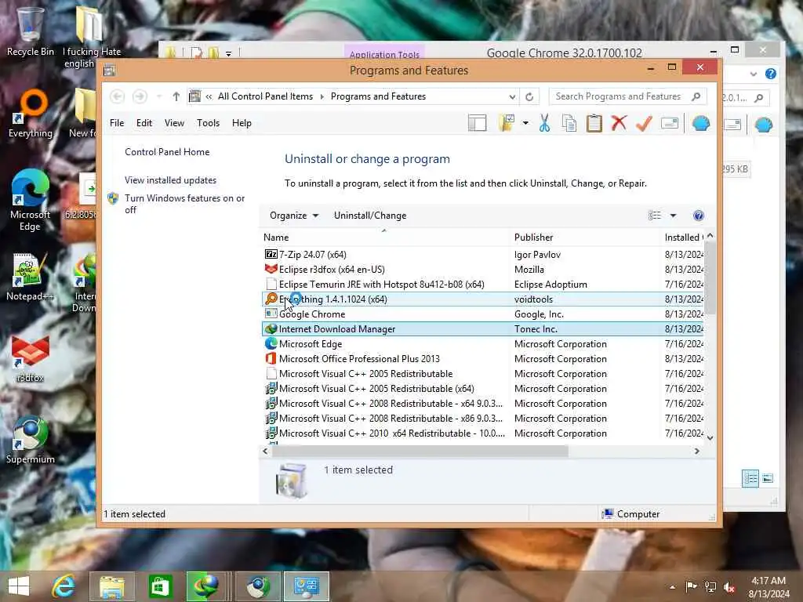Viewport: 803px width, 602px height.
Task: Click the search magnifier in Search Programs box
Action: (696, 96)
